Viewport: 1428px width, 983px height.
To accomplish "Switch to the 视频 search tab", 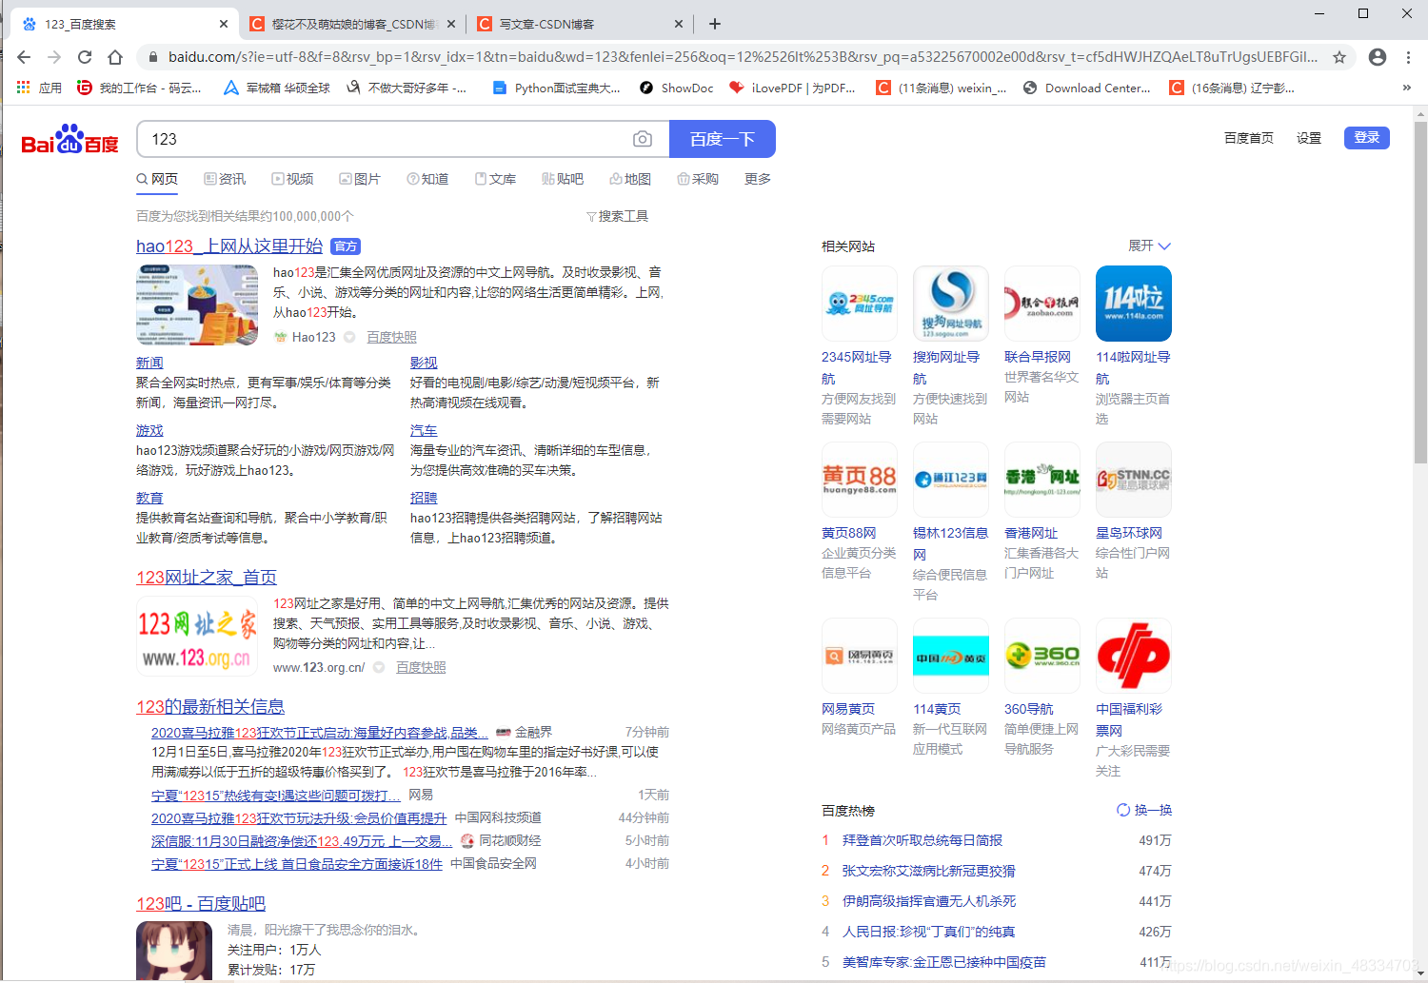I will coord(292,179).
